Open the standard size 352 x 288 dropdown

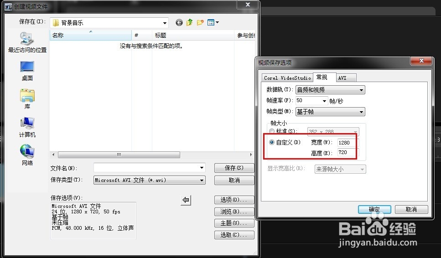pos(333,132)
